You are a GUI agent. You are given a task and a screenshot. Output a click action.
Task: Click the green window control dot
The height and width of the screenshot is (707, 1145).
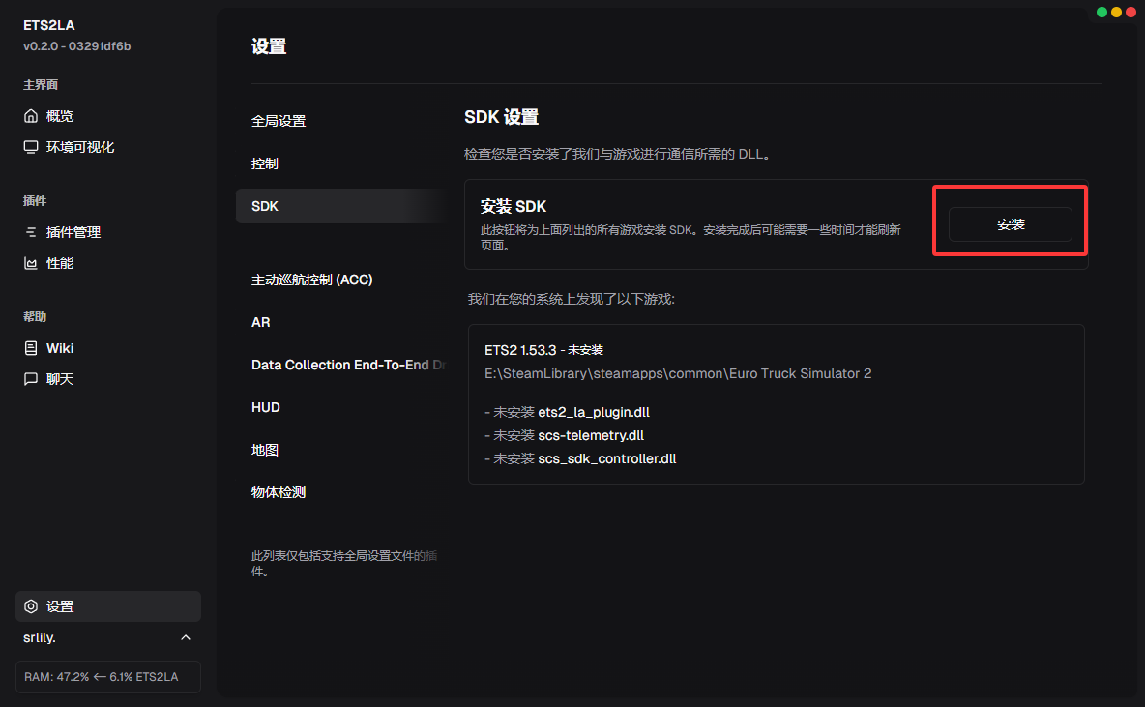(x=1101, y=12)
